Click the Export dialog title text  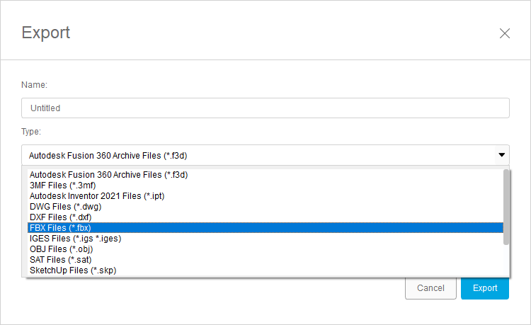[x=46, y=33]
